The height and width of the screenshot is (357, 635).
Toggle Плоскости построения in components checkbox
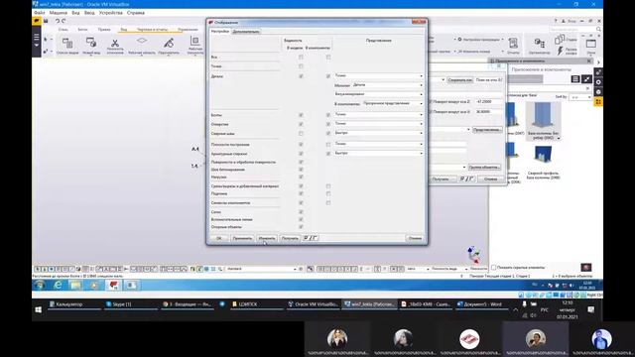(328, 145)
